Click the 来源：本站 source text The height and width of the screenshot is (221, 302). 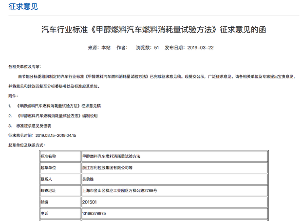click(x=99, y=48)
